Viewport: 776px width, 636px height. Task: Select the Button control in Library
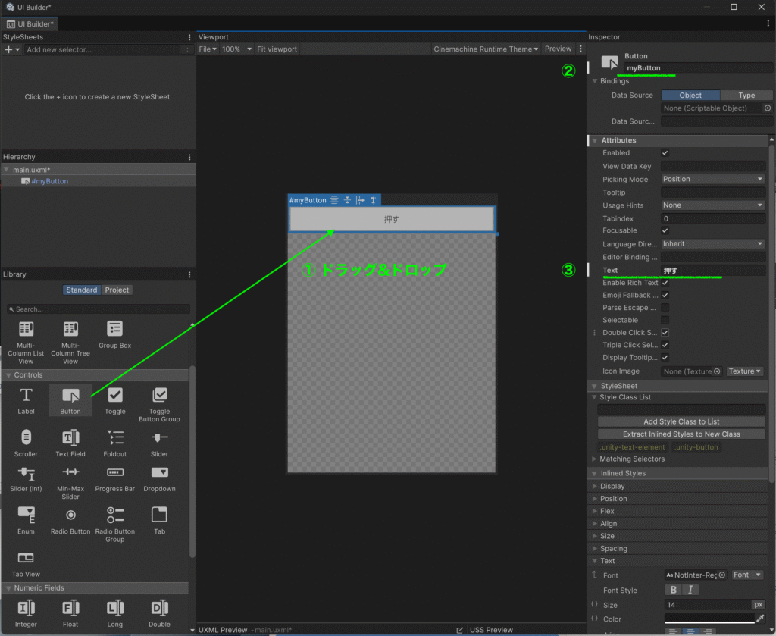70,399
